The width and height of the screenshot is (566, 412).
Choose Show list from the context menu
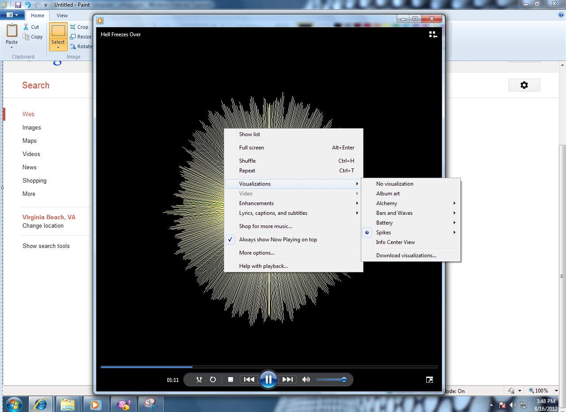tap(249, 134)
